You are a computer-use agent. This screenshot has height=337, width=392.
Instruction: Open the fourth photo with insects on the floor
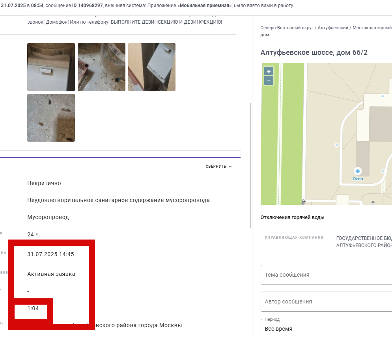tap(51, 118)
